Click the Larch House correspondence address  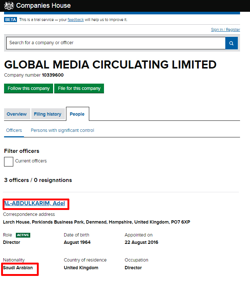(97, 222)
